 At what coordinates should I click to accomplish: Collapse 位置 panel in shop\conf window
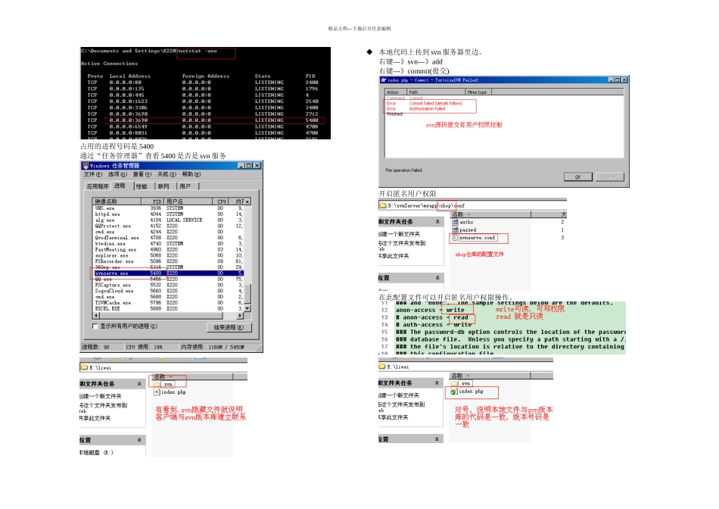point(437,278)
